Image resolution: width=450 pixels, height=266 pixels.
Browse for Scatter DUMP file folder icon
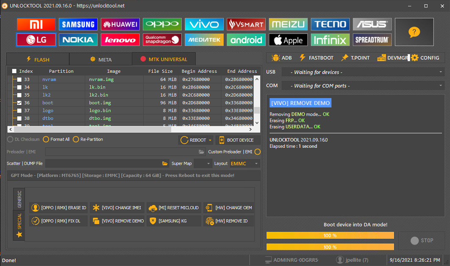tap(165, 163)
